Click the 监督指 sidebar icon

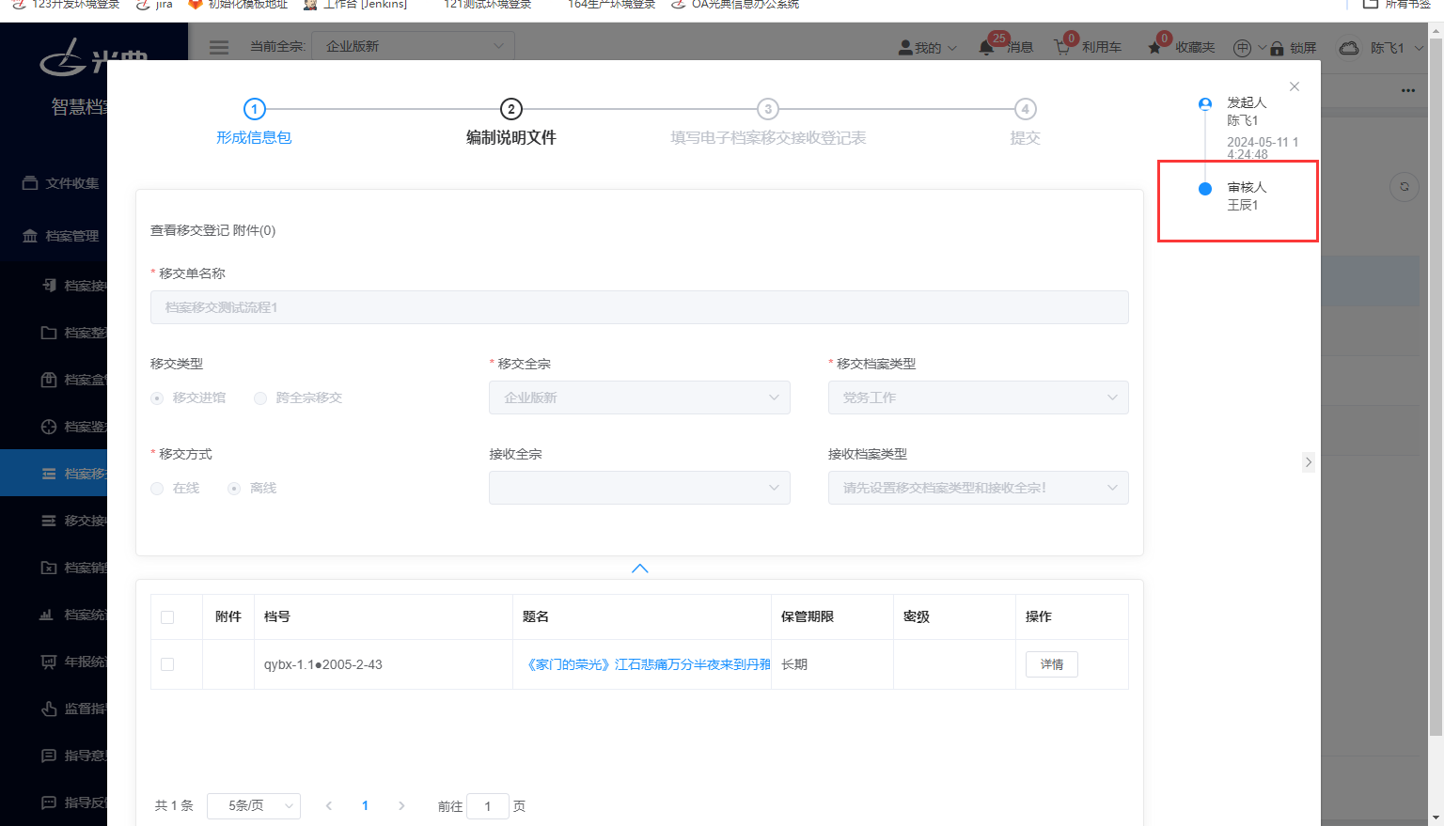[49, 709]
